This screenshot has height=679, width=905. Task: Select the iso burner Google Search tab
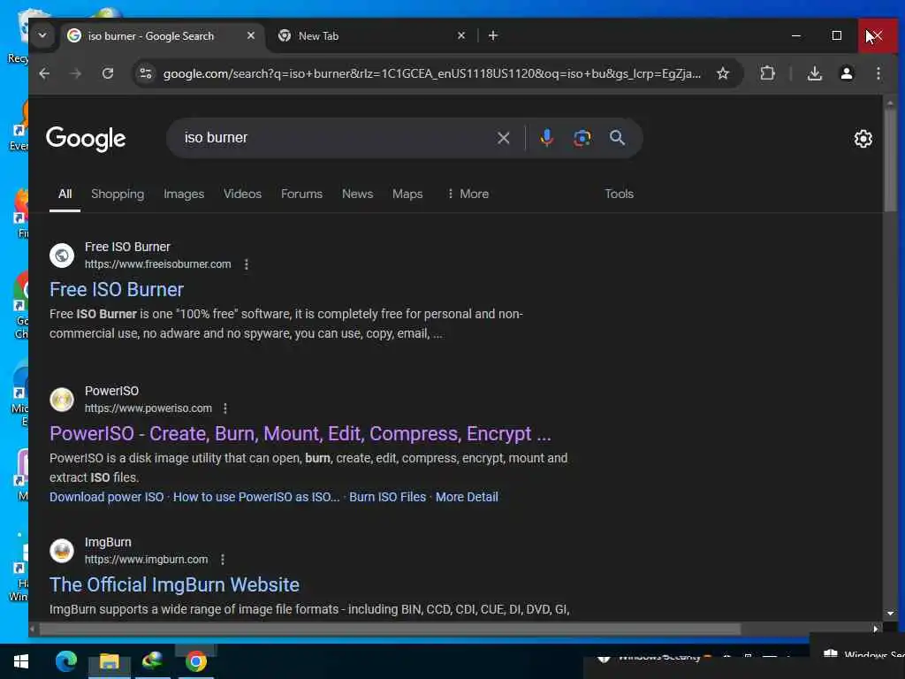point(161,35)
